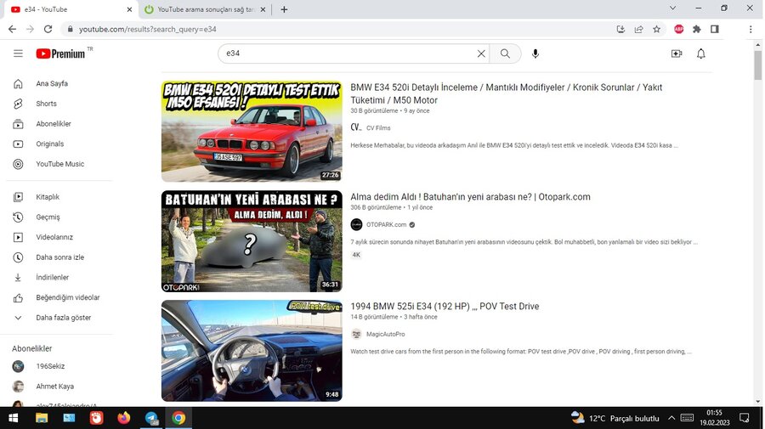
Task: Open weather 12°C Parçalı bulutlu widget
Action: pos(615,418)
